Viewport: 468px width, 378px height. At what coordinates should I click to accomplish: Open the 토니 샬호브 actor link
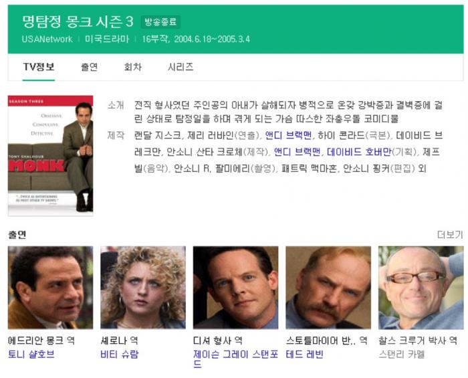point(31,355)
